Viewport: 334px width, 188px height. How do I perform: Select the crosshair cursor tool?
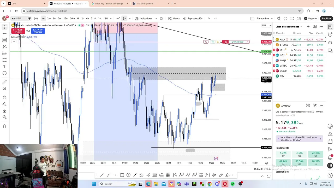pyautogui.click(x=4, y=27)
